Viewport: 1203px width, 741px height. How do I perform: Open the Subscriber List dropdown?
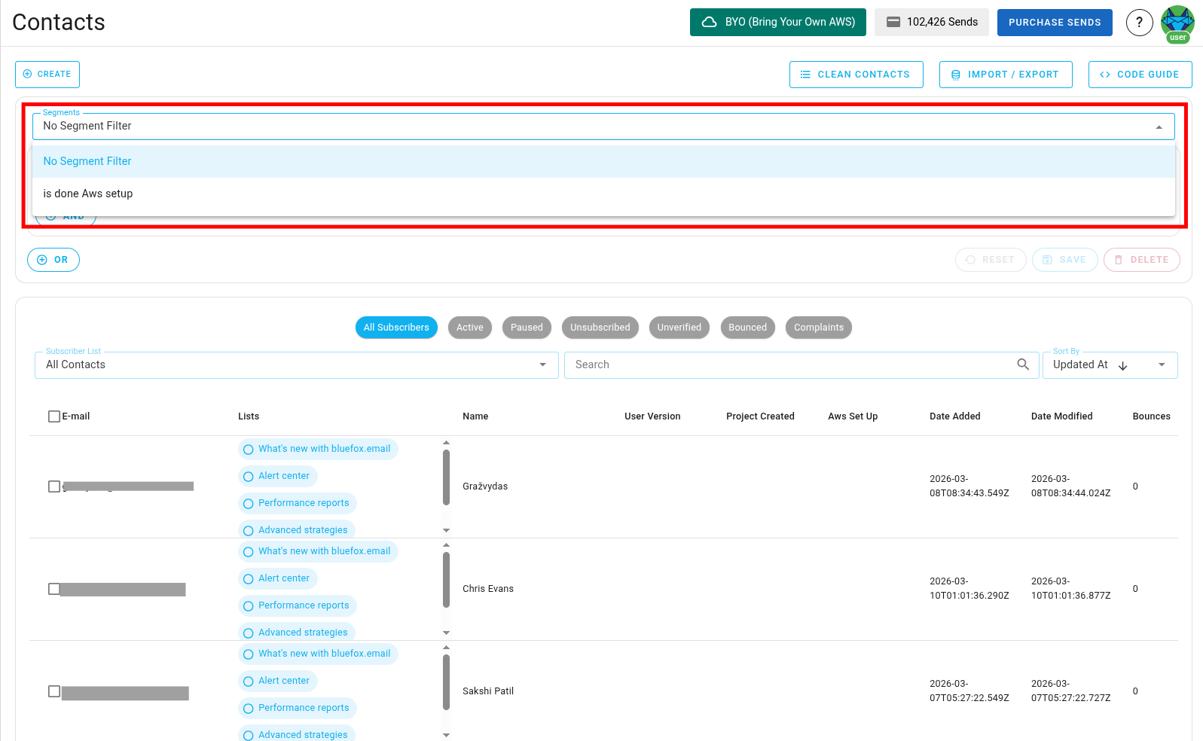point(297,365)
